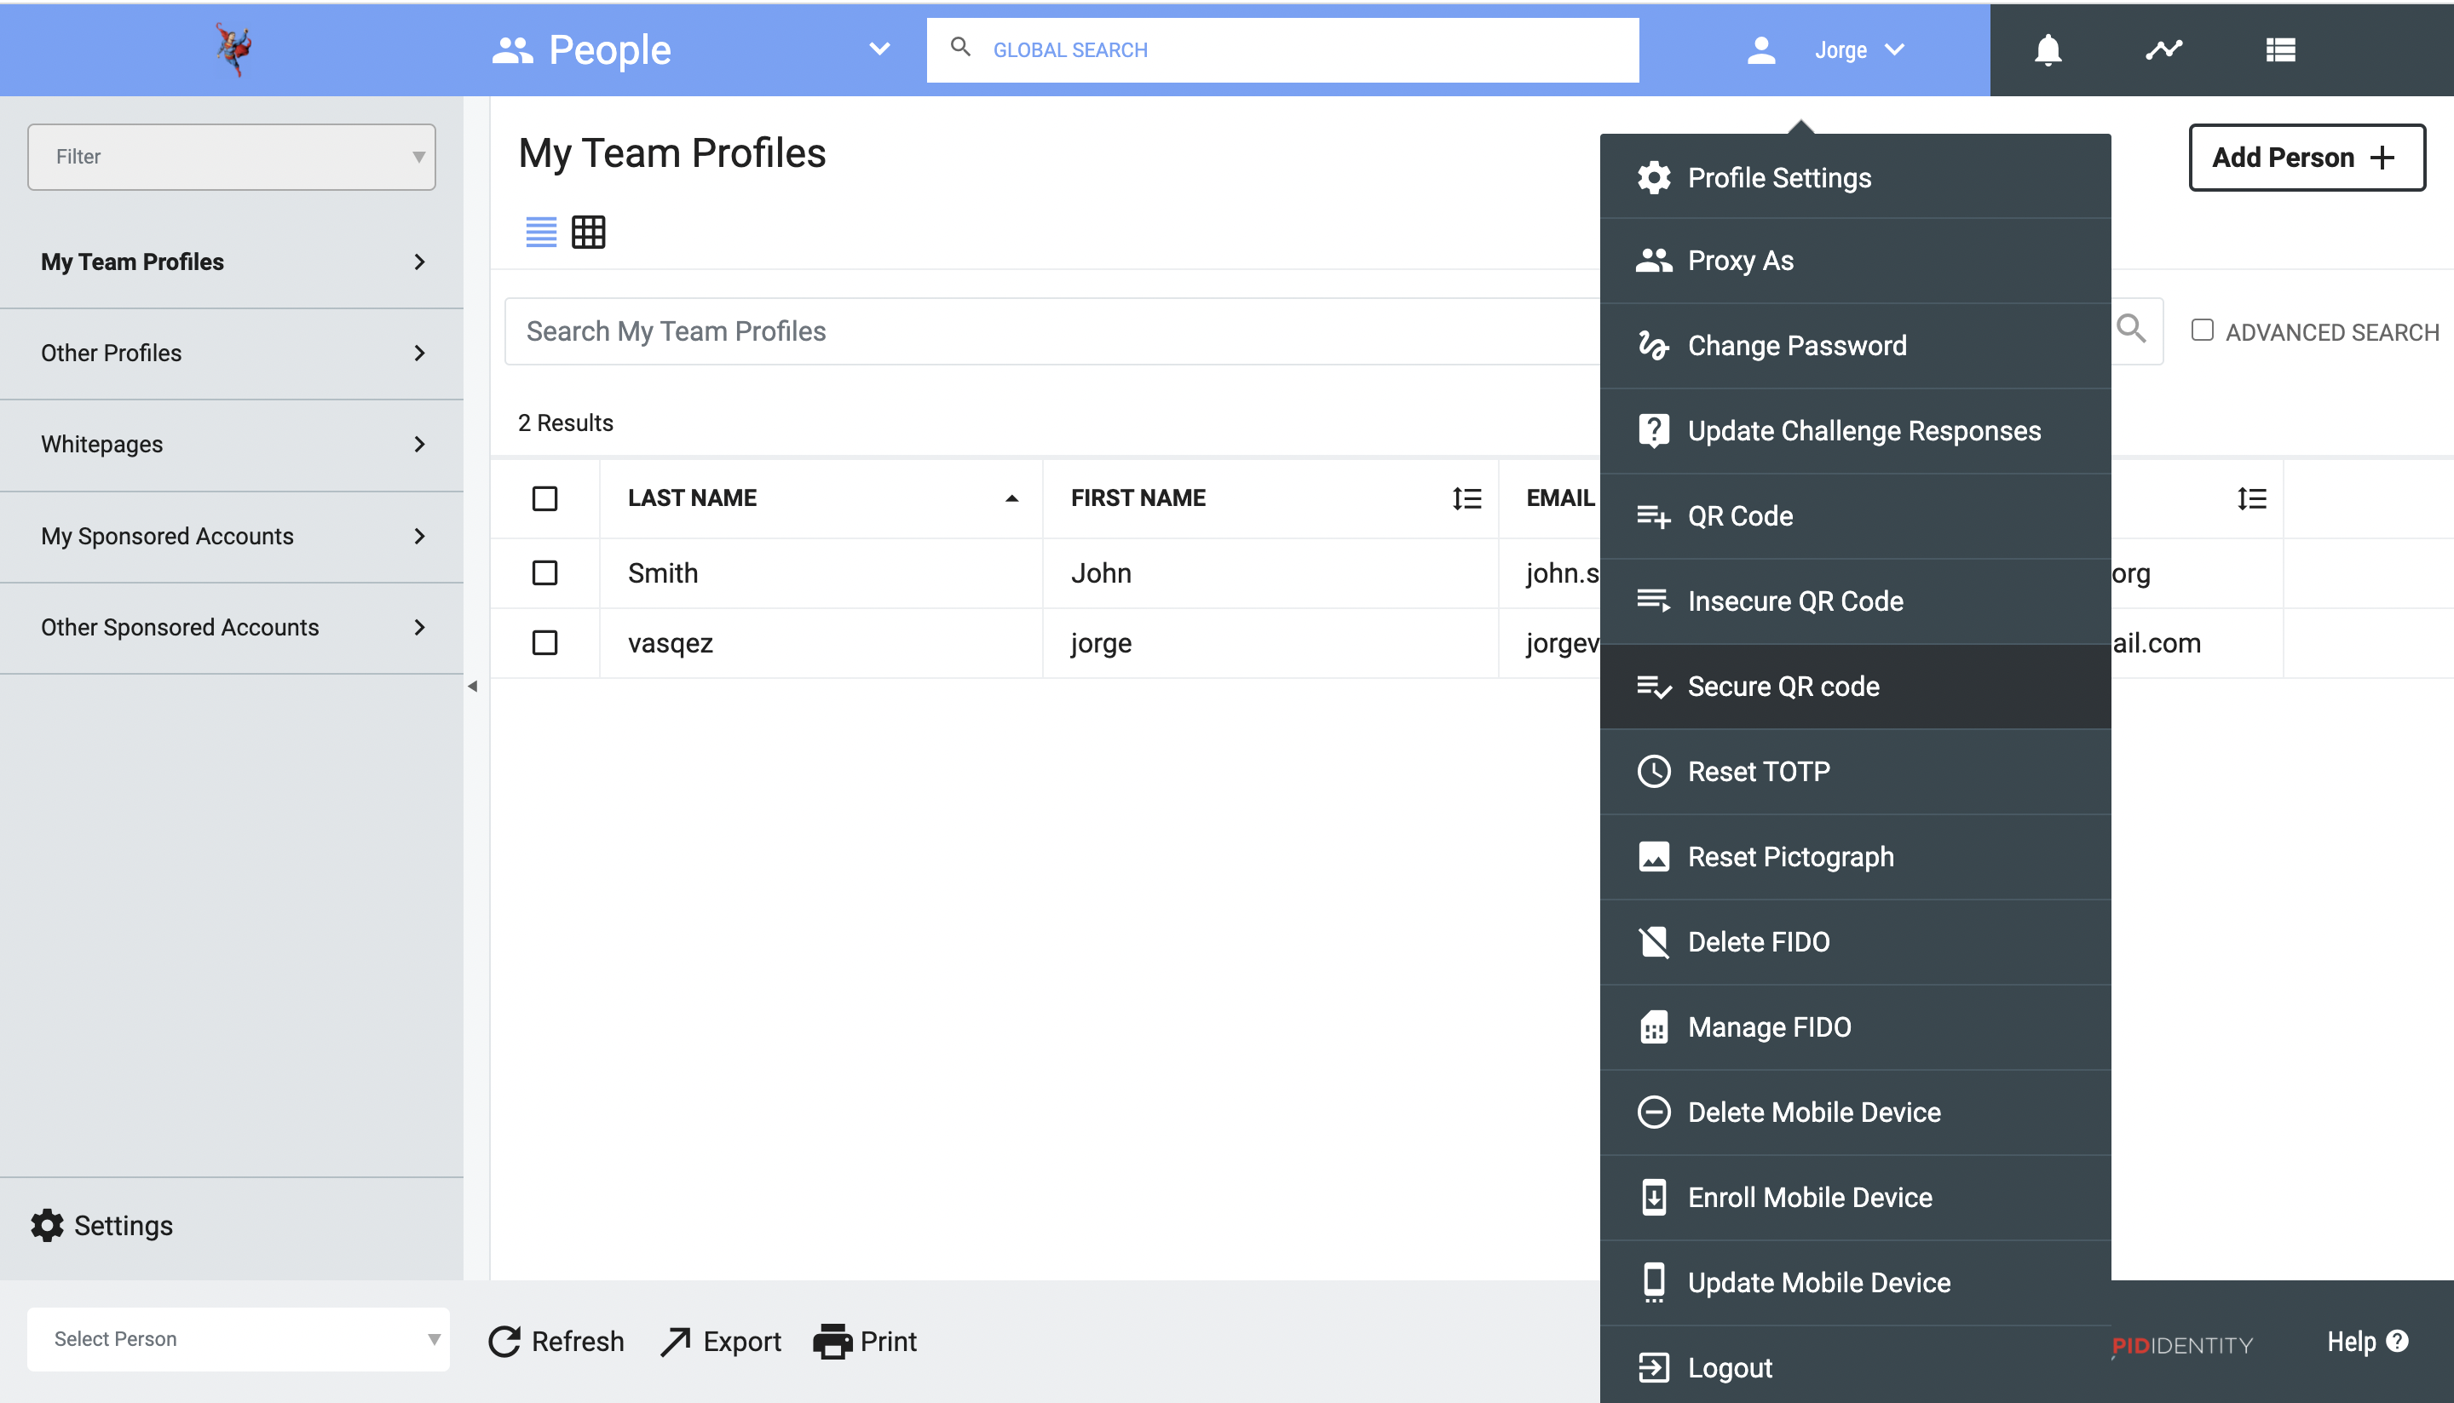Image resolution: width=2454 pixels, height=1403 pixels.
Task: Choose Update Mobile Device menu item
Action: (1854, 1283)
